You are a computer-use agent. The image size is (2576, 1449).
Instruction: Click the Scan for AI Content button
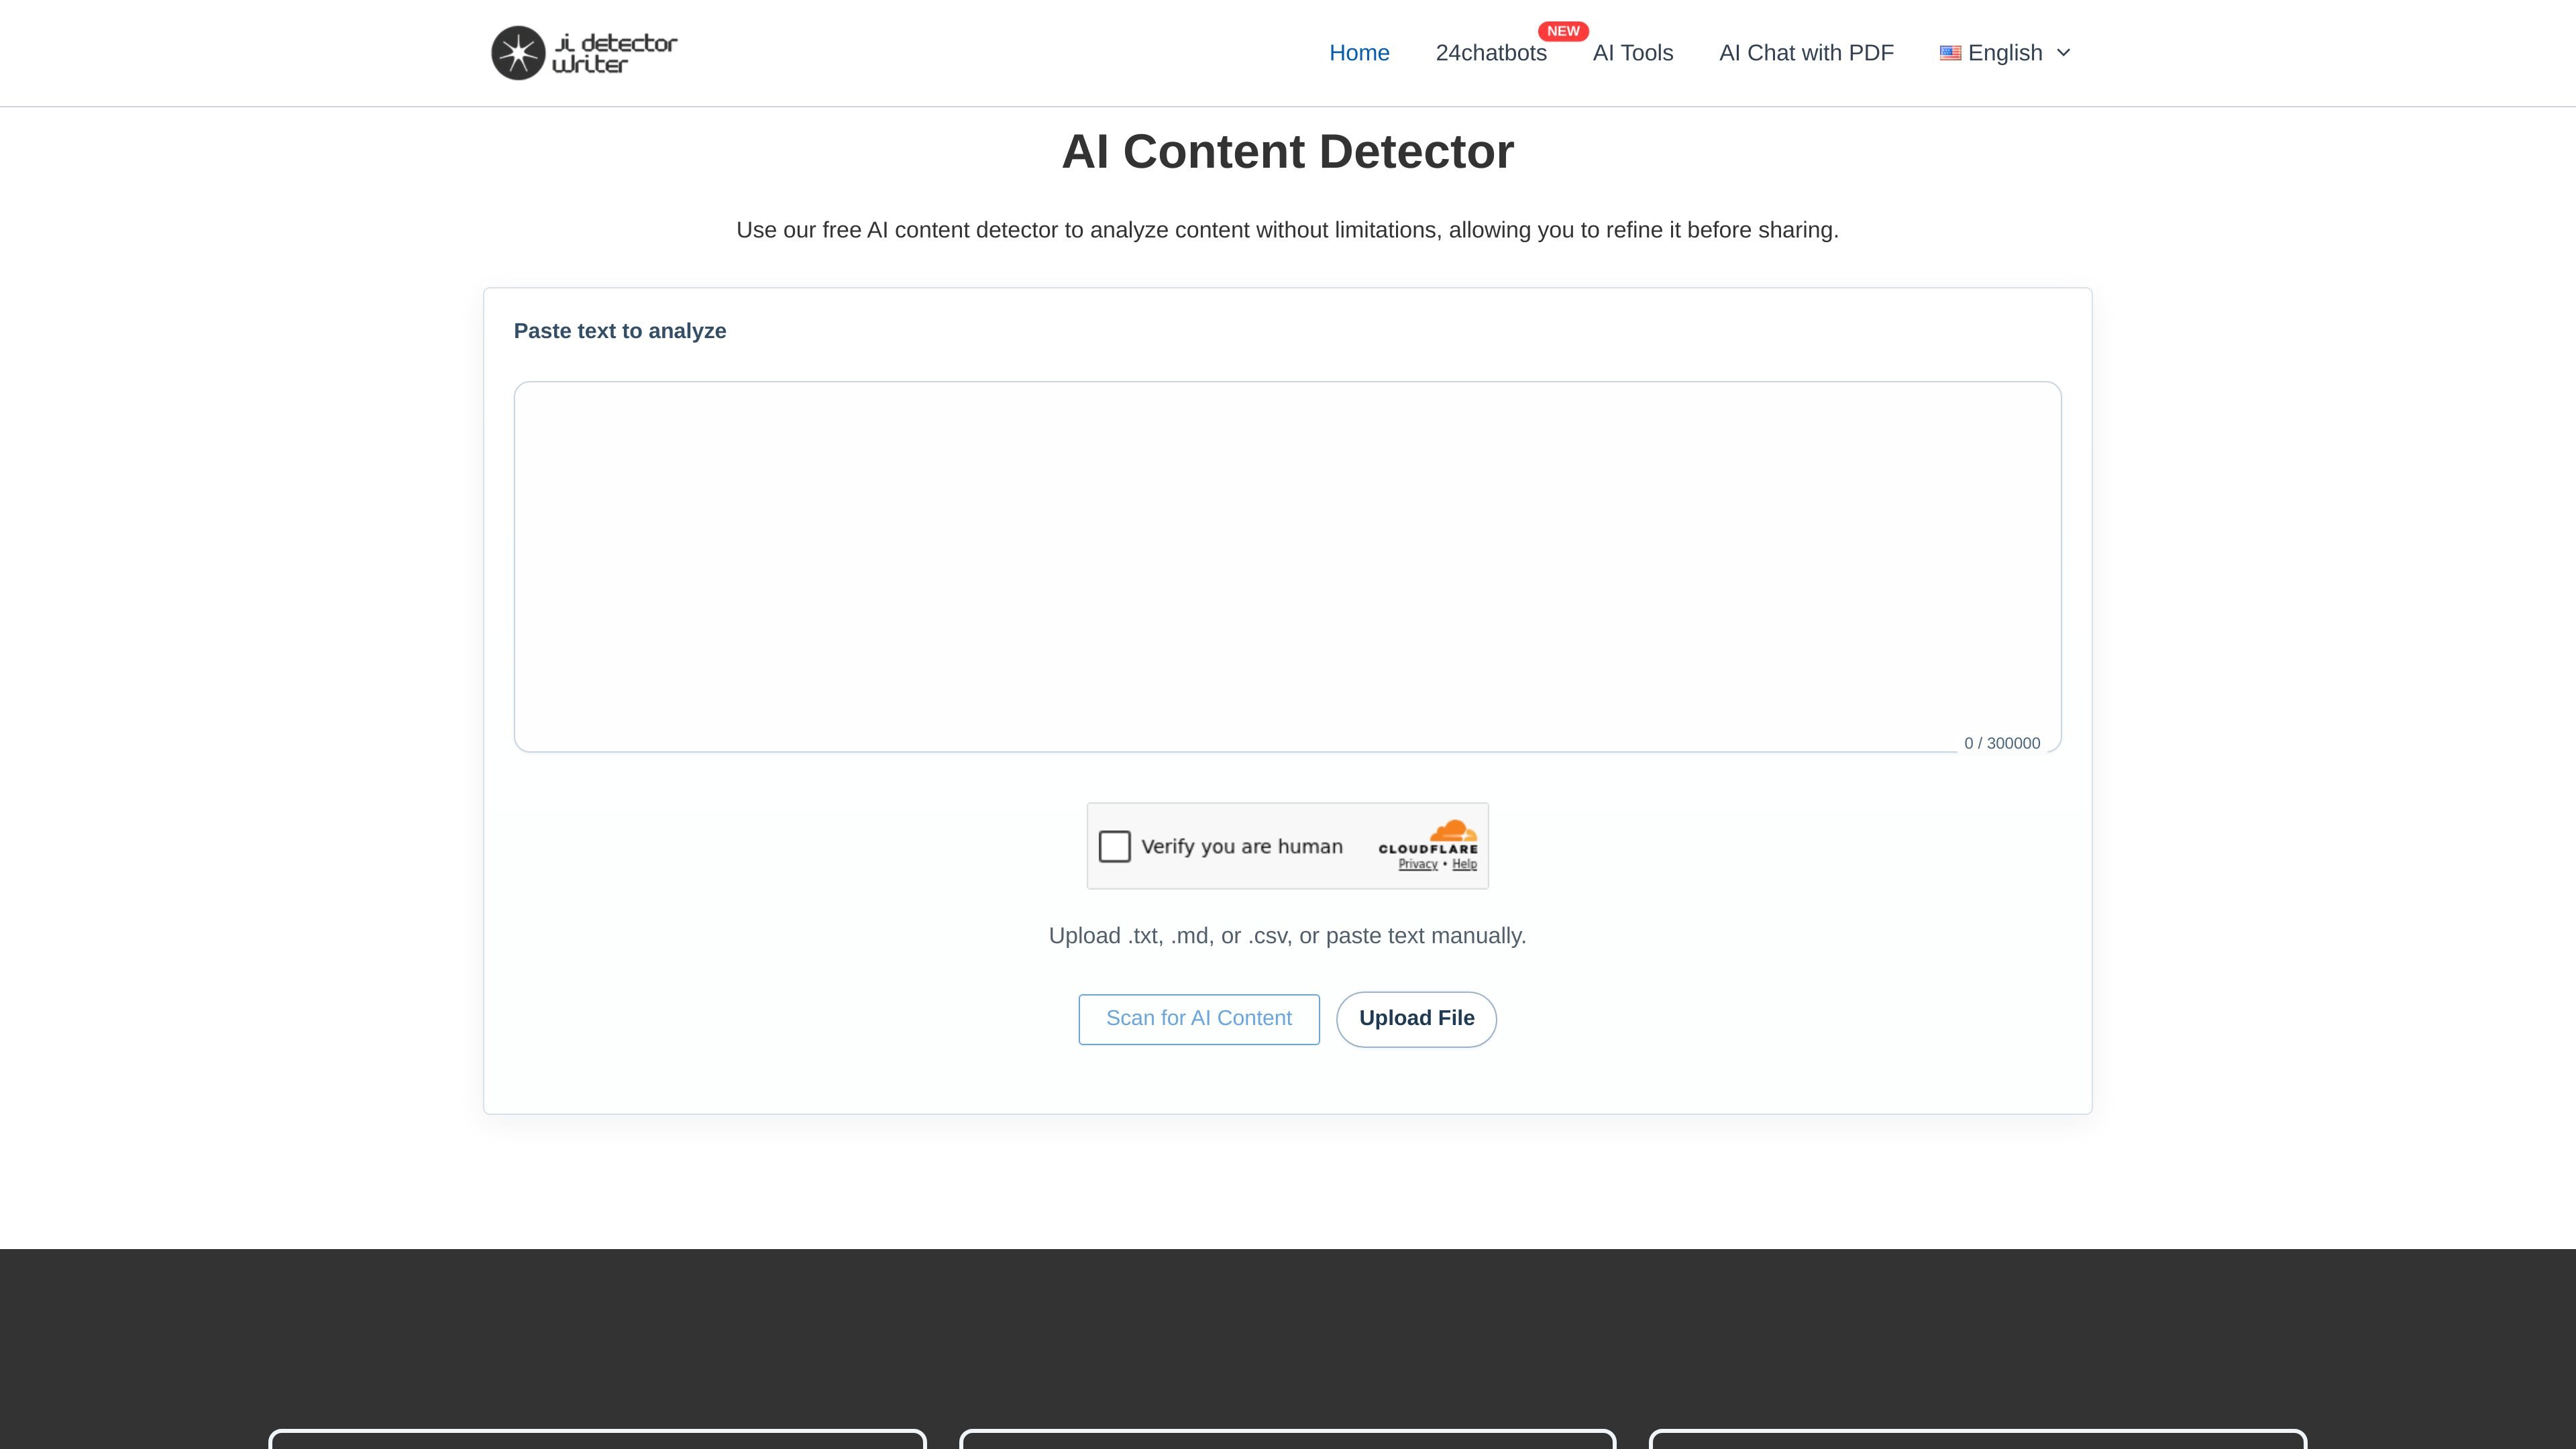[x=1199, y=1019]
